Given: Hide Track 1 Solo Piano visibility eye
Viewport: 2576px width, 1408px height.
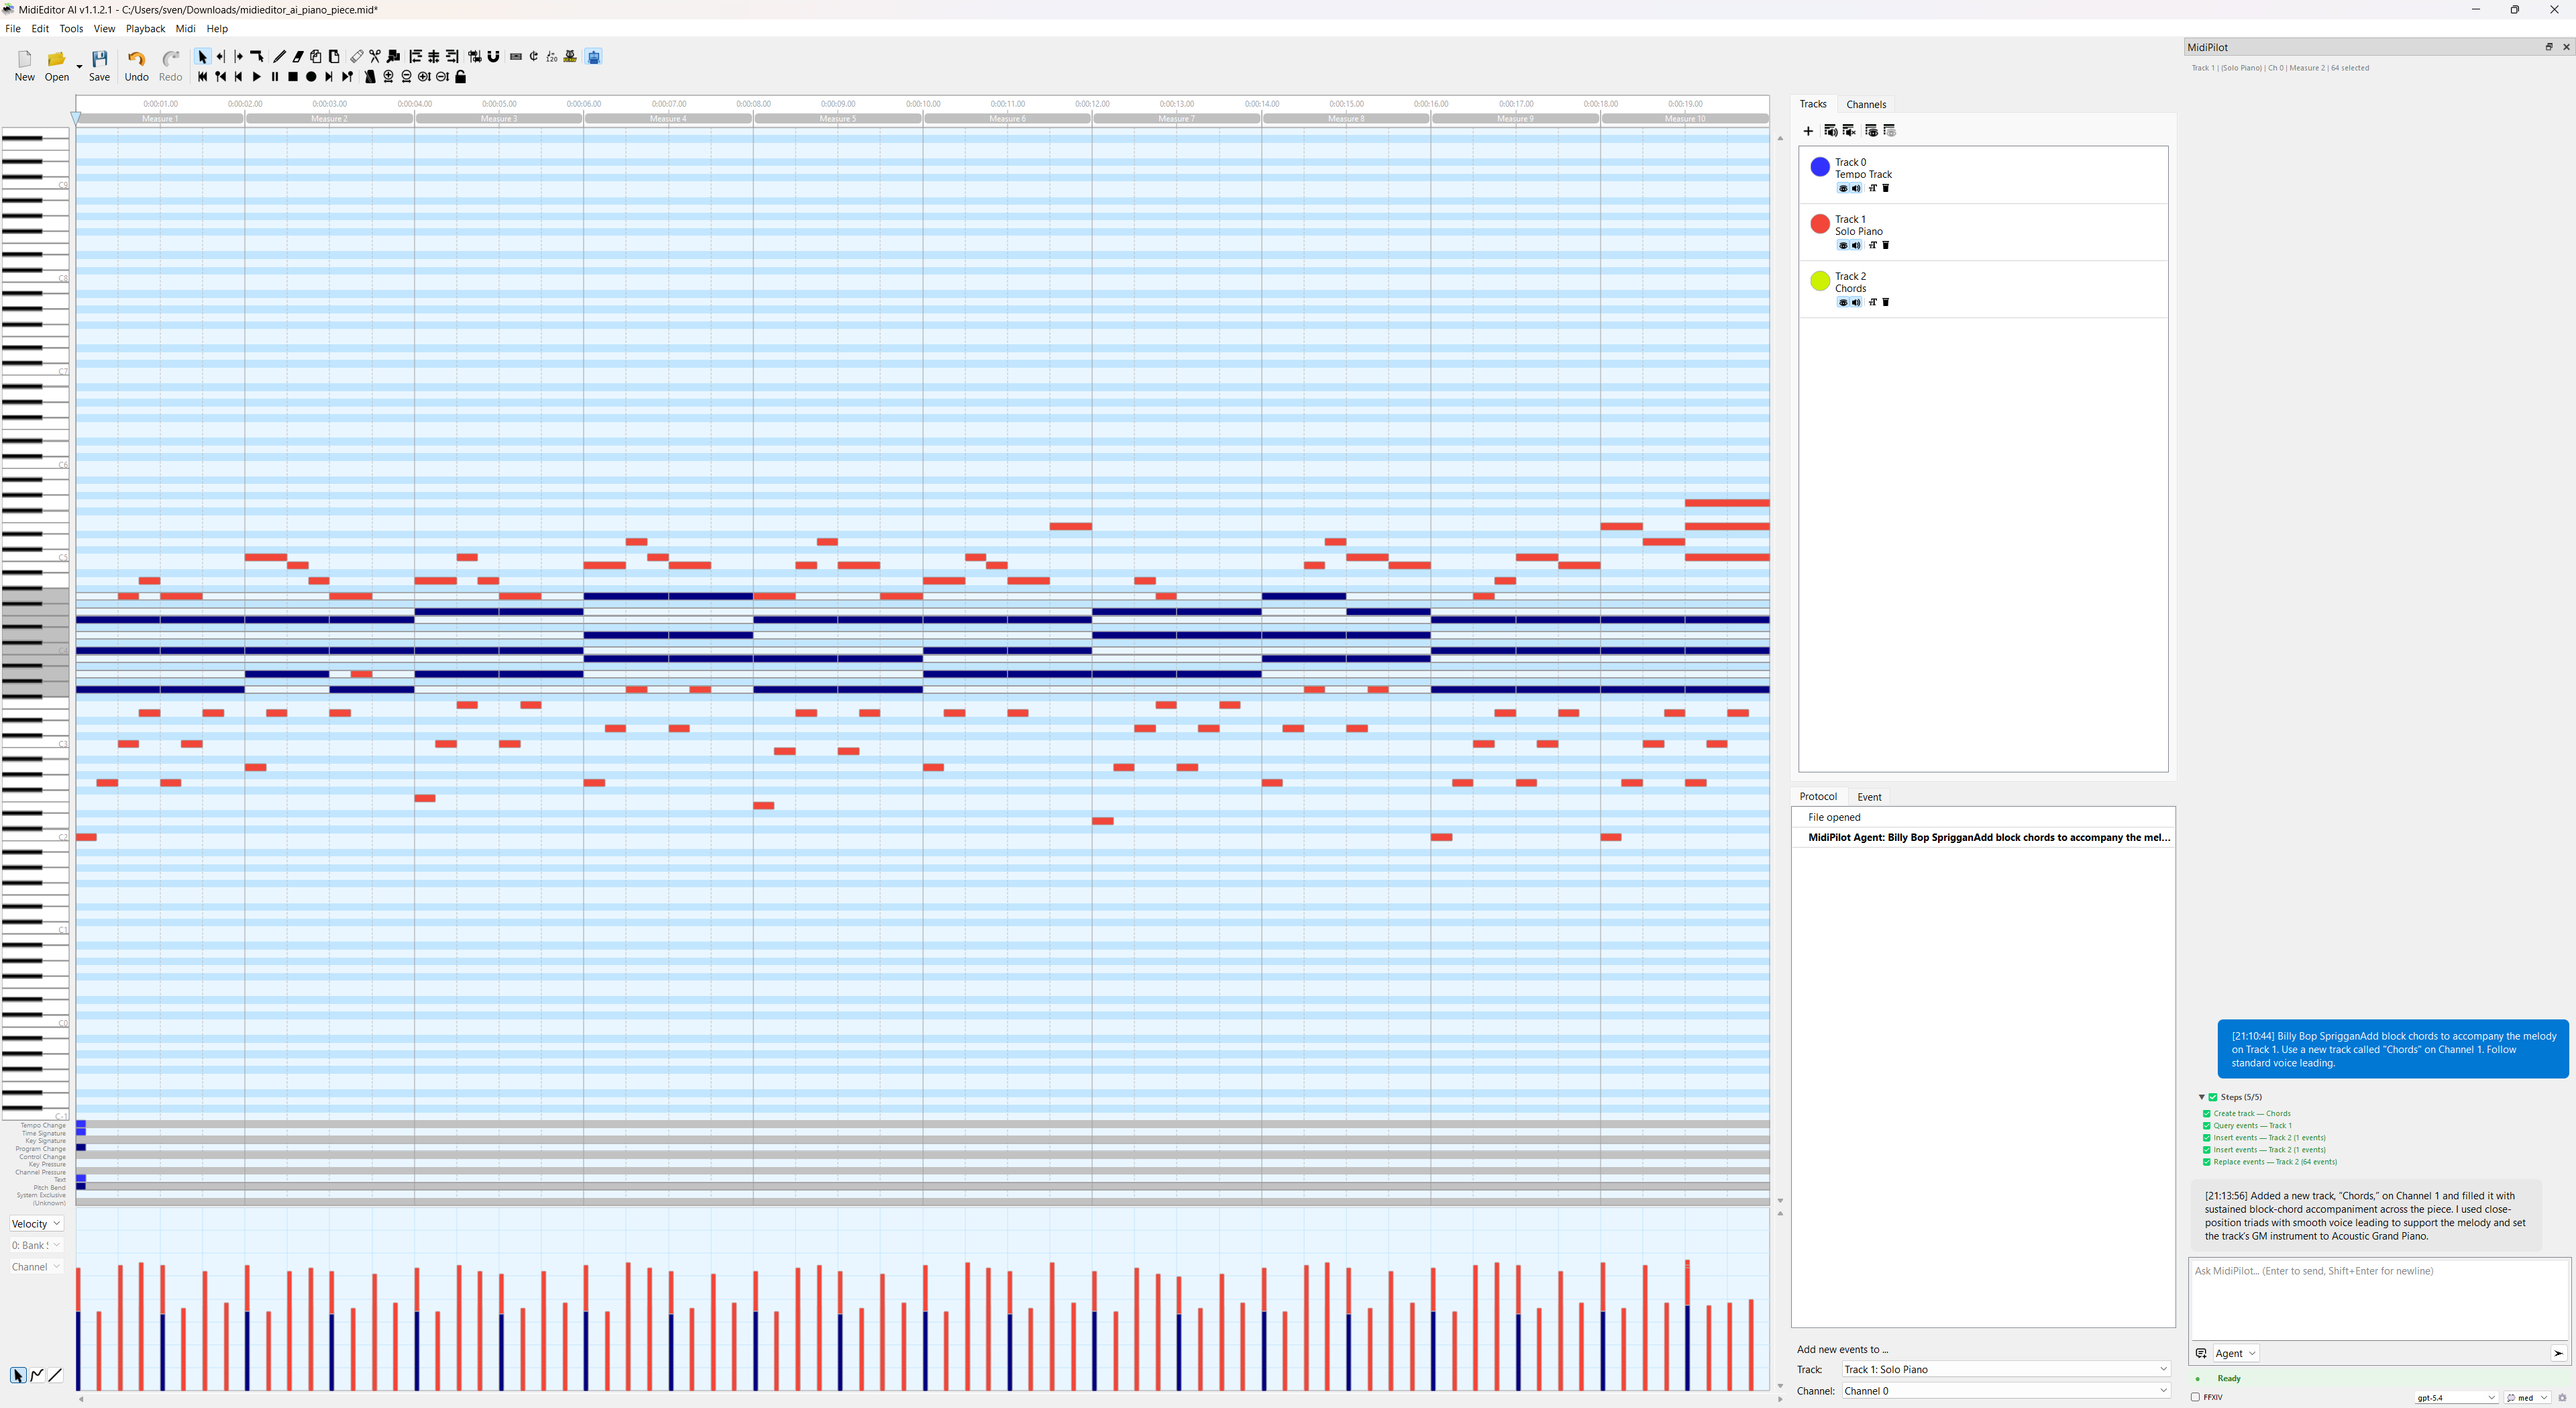Looking at the screenshot, I should tap(1842, 245).
